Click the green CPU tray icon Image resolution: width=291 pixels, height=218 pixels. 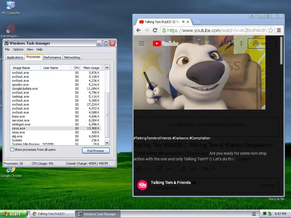point(265,214)
